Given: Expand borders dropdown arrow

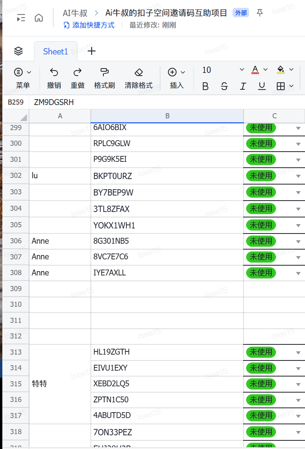Looking at the screenshot, I should (x=291, y=86).
